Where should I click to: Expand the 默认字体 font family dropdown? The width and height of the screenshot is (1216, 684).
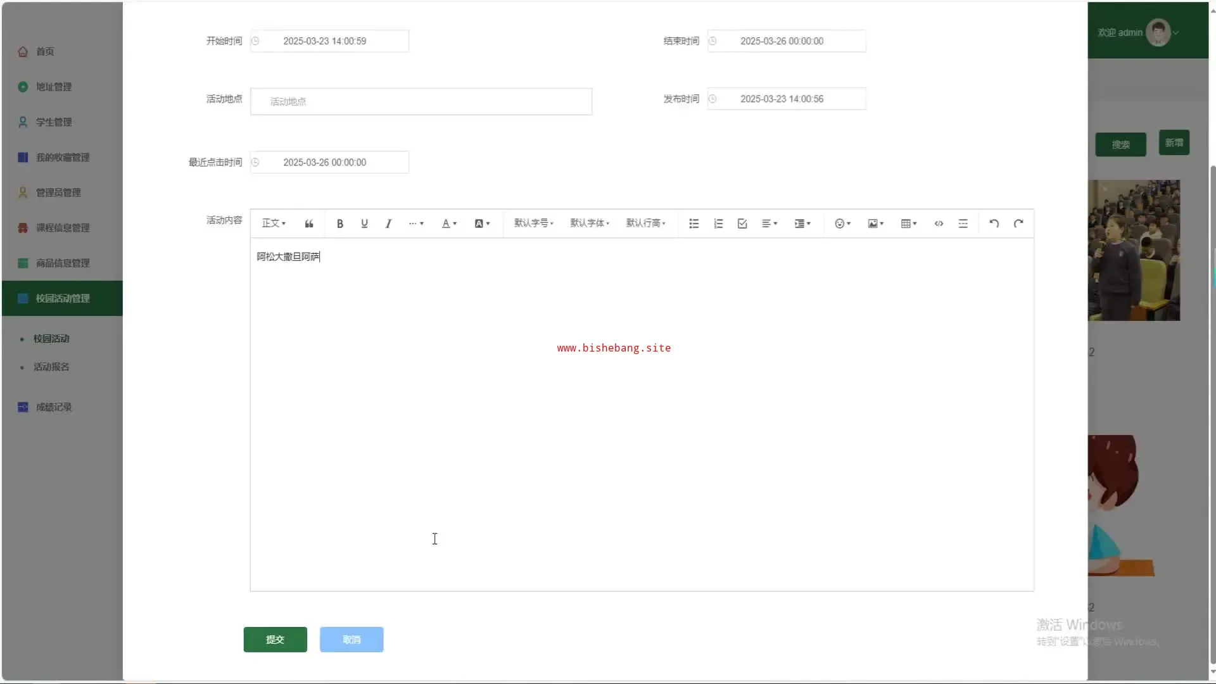(x=589, y=224)
